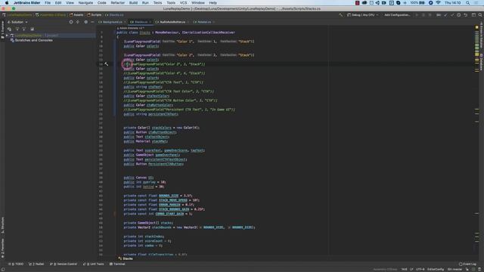
Task: Open the VCS menu
Action: [183, 3]
